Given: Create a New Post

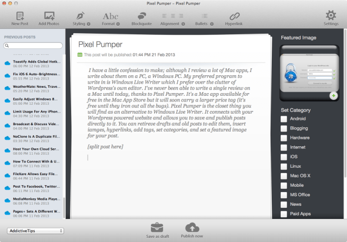Looking at the screenshot, I should (x=20, y=18).
